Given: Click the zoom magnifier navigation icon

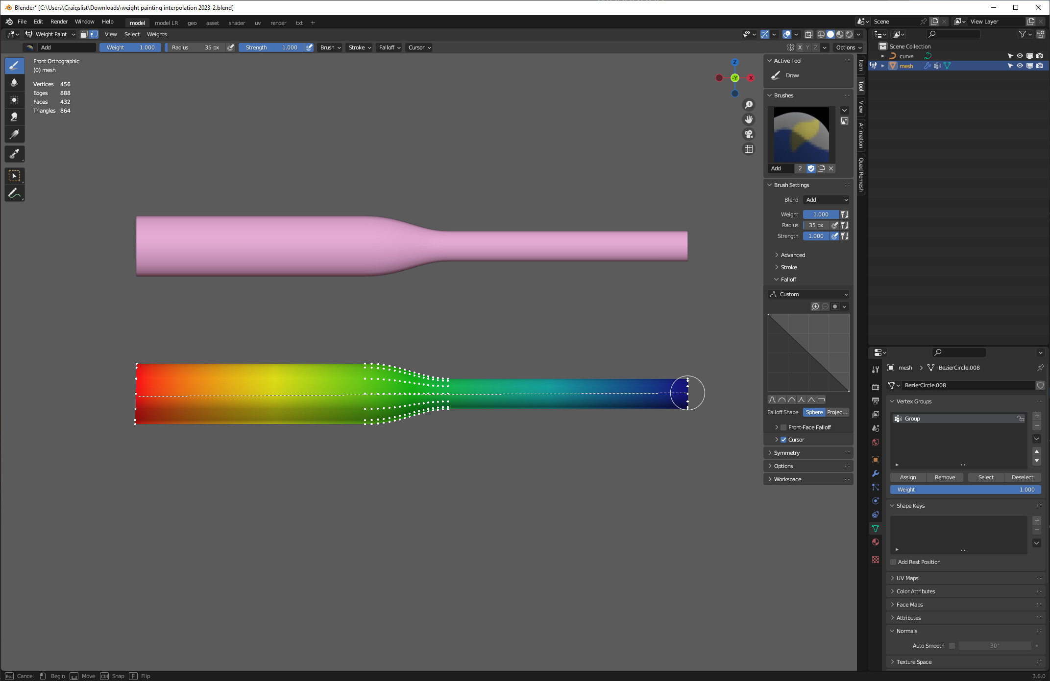Looking at the screenshot, I should click(749, 105).
